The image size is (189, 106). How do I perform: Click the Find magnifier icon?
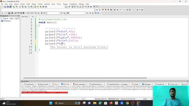29,7
